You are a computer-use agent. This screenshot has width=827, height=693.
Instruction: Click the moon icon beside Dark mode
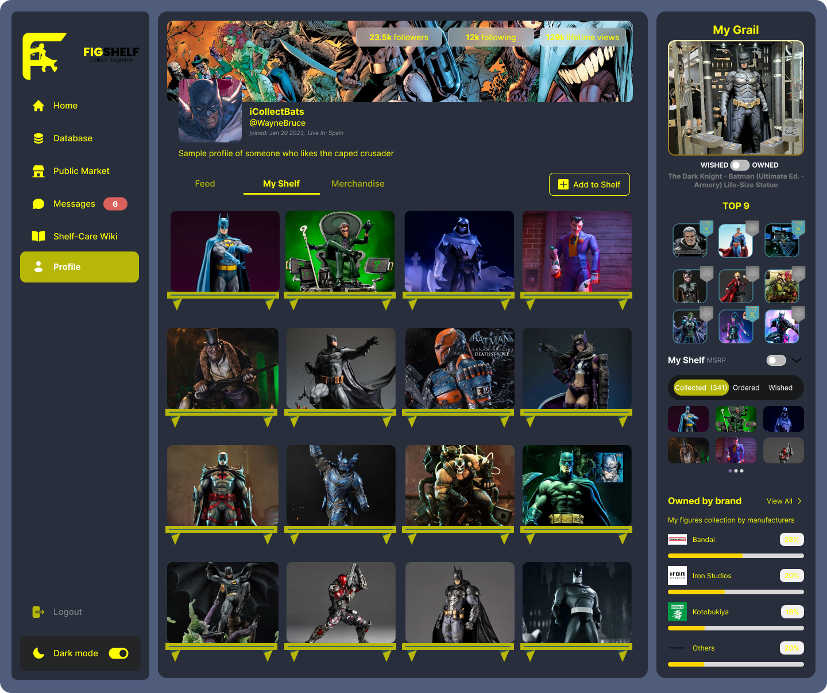click(x=38, y=653)
